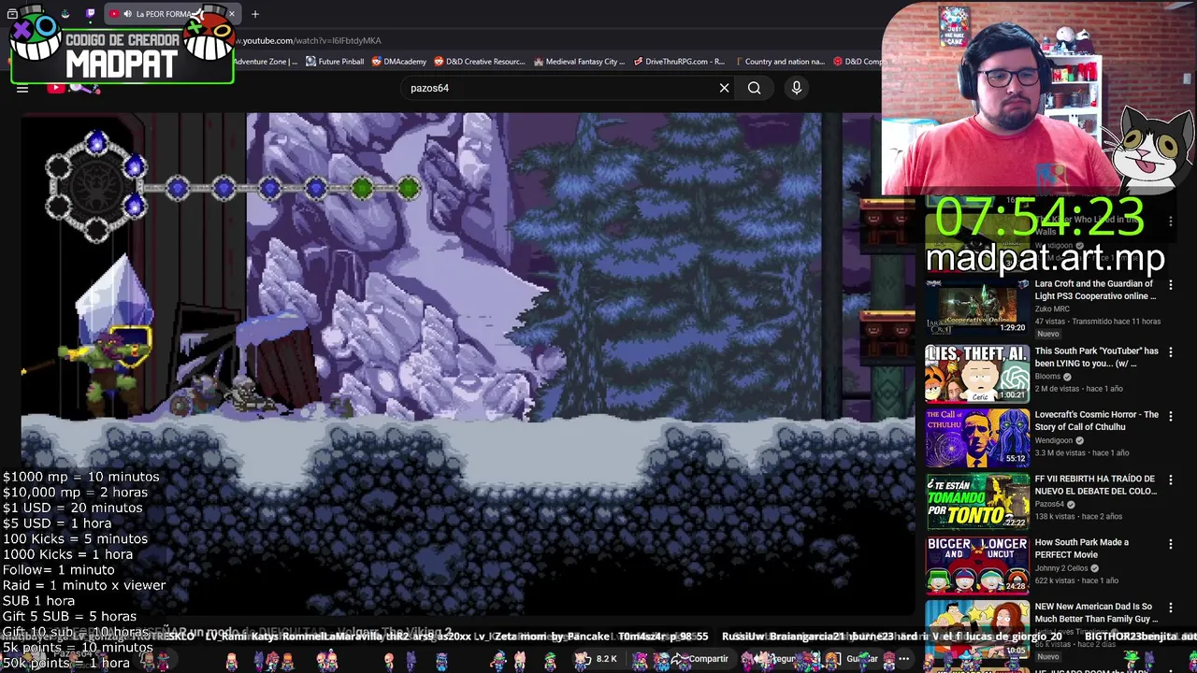Open How South Park Made a PERFECT Movie
This screenshot has width=1197, height=673.
coord(1082,548)
